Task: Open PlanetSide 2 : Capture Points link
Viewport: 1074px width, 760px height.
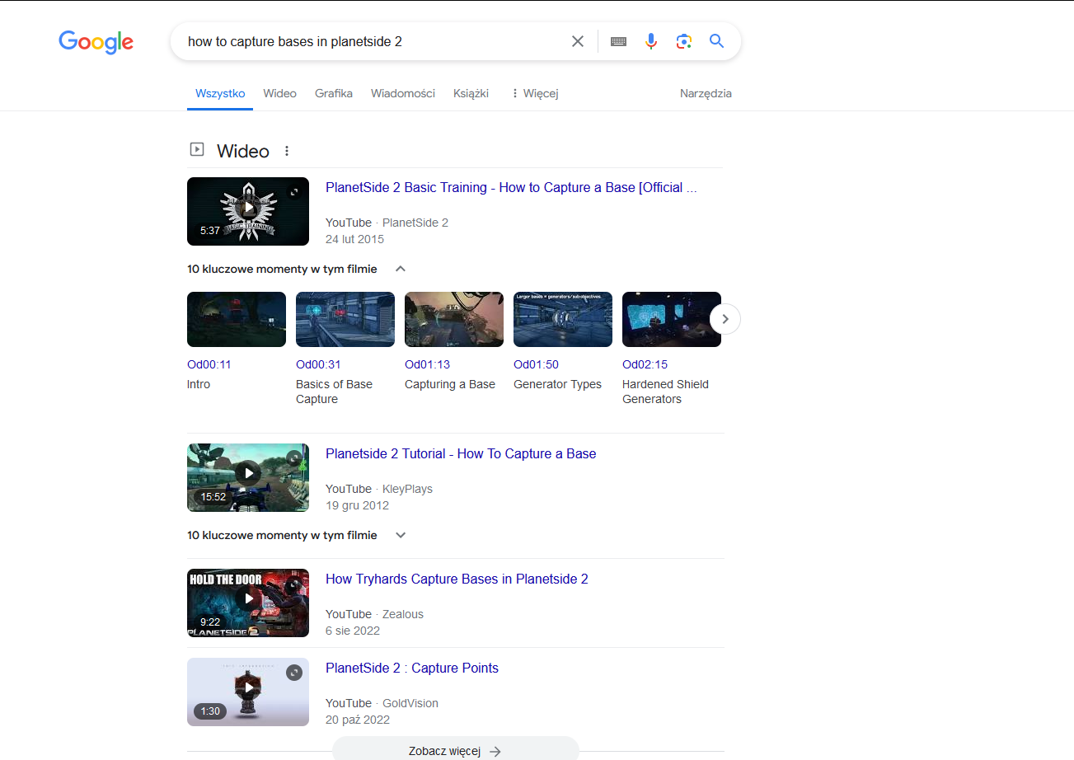Action: (412, 668)
